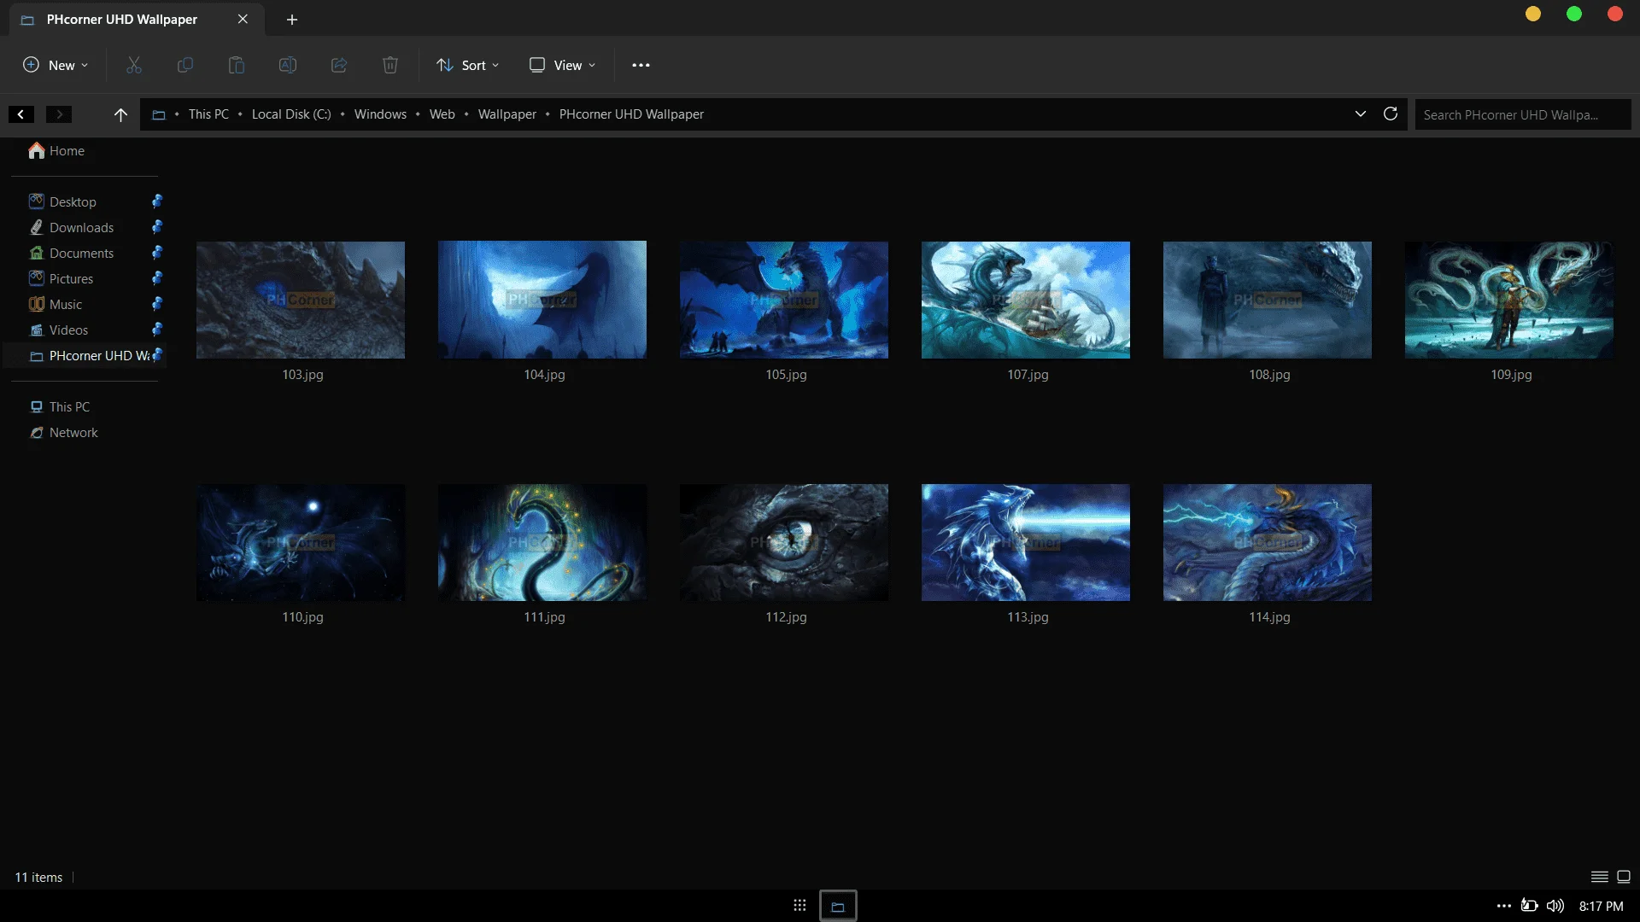Open Home in the sidebar
The height and width of the screenshot is (922, 1640).
tap(56, 150)
